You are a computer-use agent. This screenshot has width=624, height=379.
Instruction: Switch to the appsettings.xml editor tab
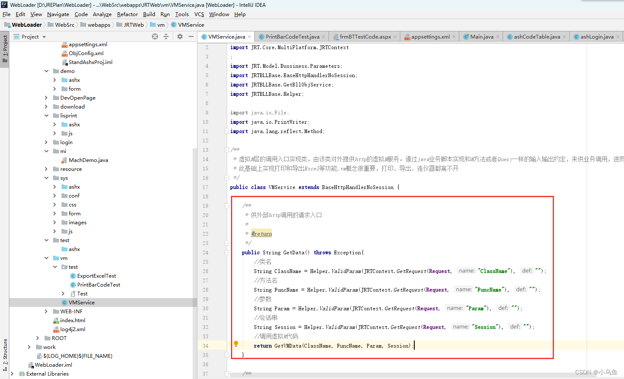coord(430,37)
